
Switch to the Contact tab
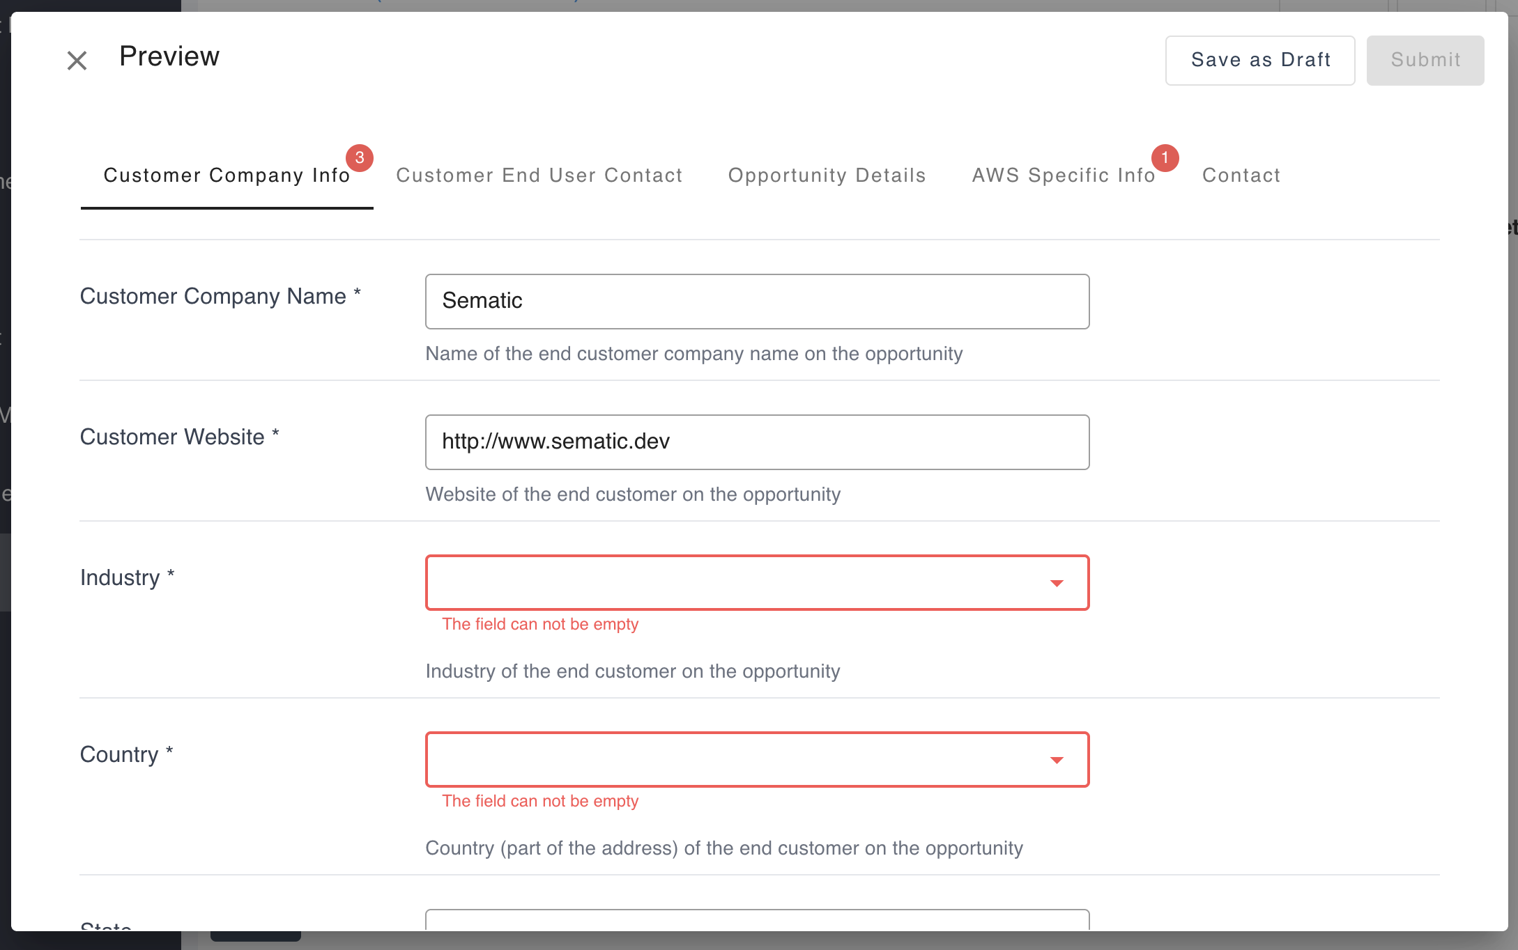point(1241,176)
